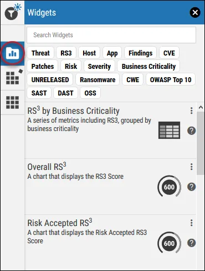
Task: Open help for Risk Accepted RS3 widget
Action: [x=192, y=243]
